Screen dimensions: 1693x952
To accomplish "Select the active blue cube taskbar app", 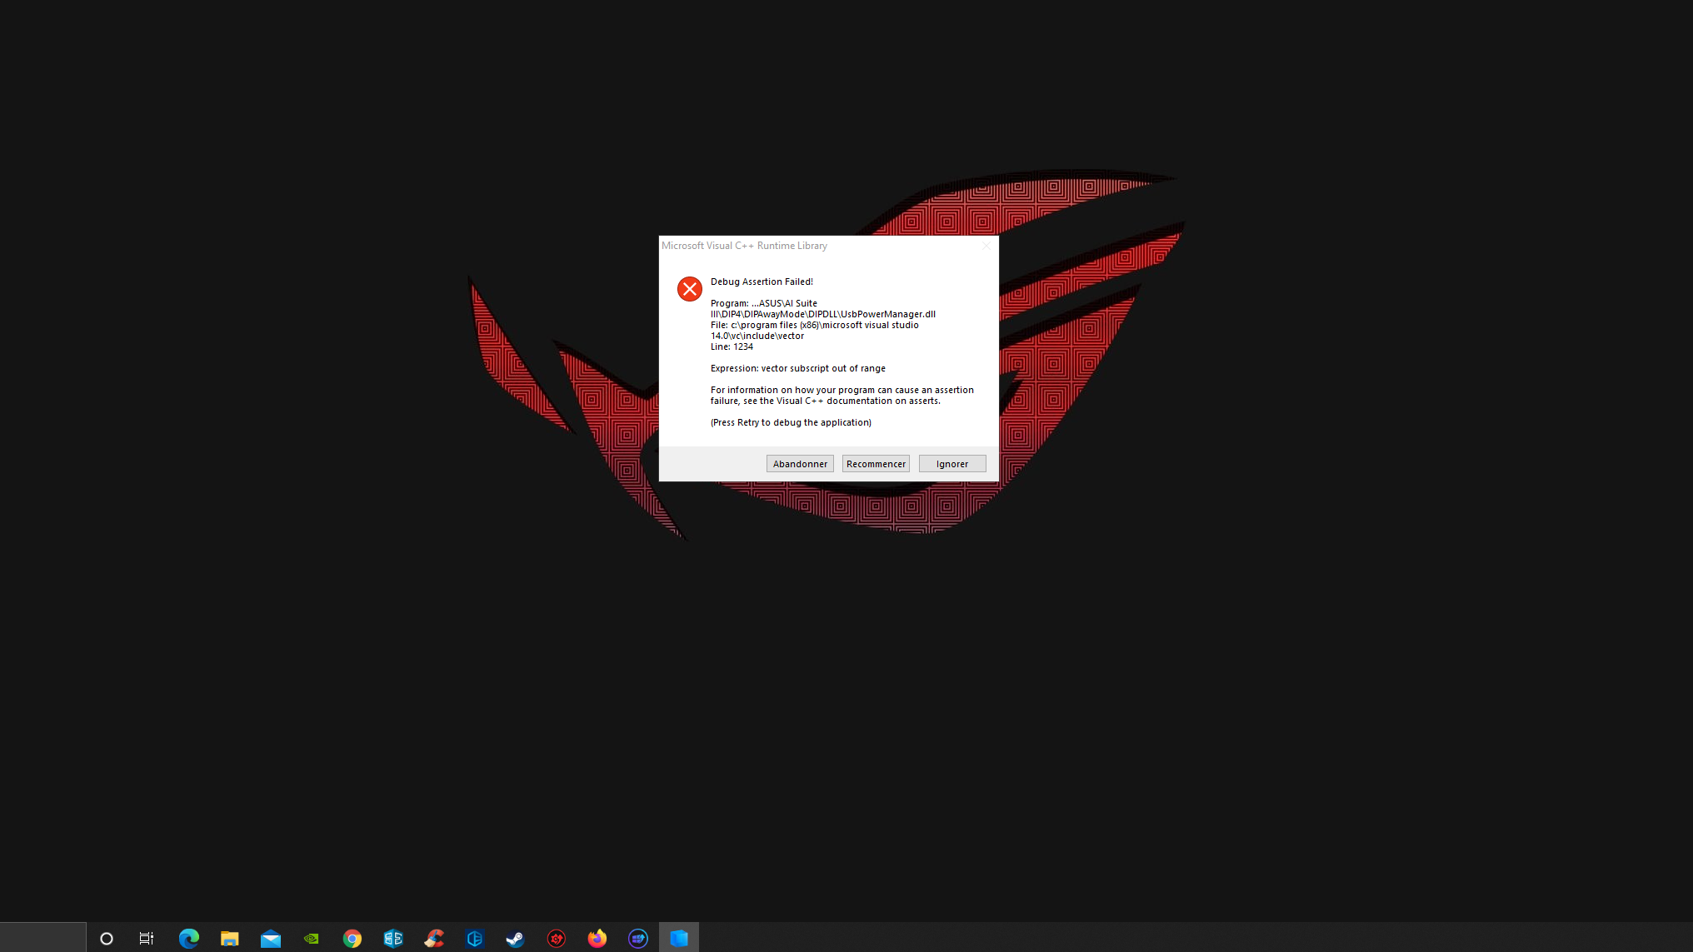I will [679, 938].
